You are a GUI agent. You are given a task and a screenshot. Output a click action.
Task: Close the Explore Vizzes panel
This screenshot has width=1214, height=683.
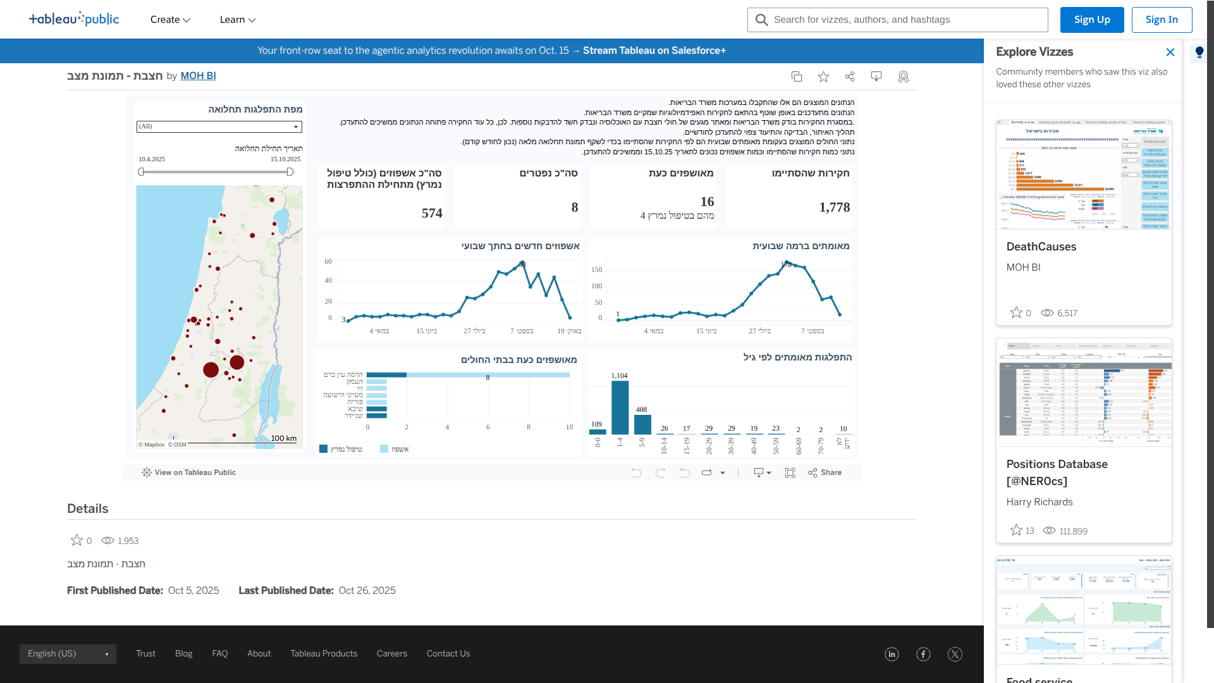click(1170, 52)
